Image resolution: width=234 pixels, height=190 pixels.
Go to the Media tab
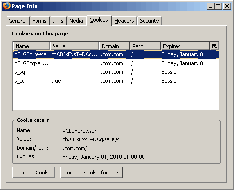(x=76, y=21)
